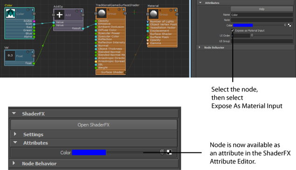The height and width of the screenshot is (170, 296).
Task: Click the TraditionalGameSurfaceShader sphere preview icon
Action: [x=102, y=13]
